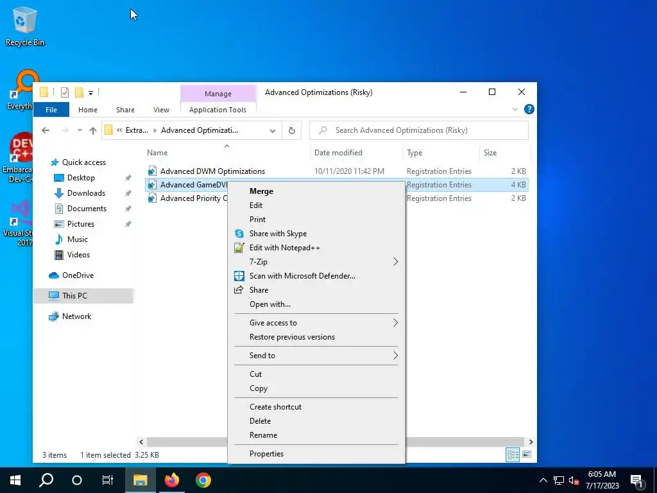Viewport: 657px width, 493px height.
Task: Open Cortana circle on taskbar
Action: [77, 480]
